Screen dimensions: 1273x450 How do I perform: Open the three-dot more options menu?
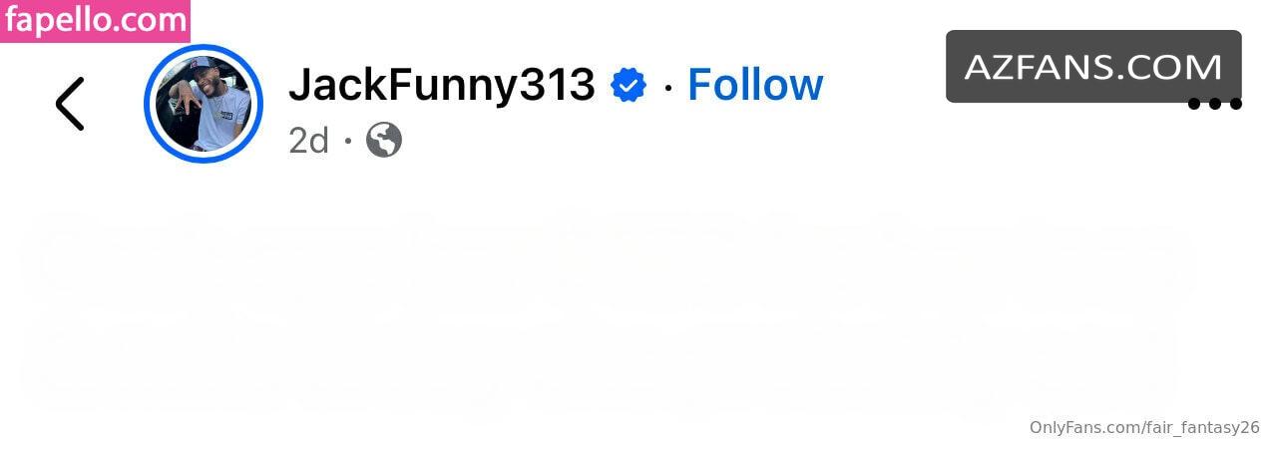1214,103
